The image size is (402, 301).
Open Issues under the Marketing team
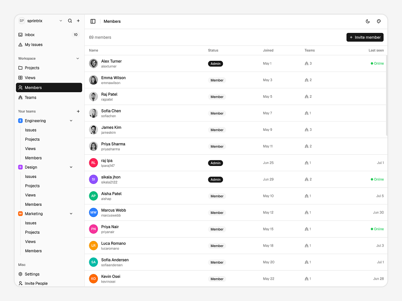point(30,223)
